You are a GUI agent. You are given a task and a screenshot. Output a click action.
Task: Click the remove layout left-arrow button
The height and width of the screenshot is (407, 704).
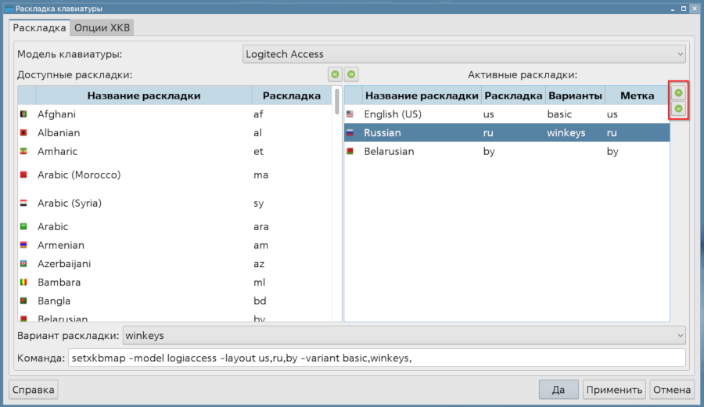[x=335, y=74]
